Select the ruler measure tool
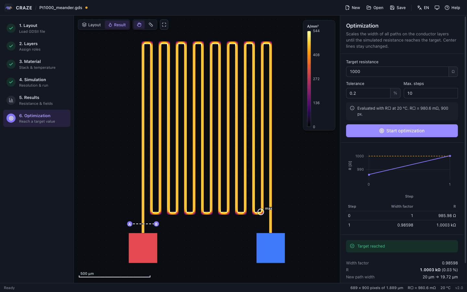This screenshot has height=292, width=467. point(151,25)
